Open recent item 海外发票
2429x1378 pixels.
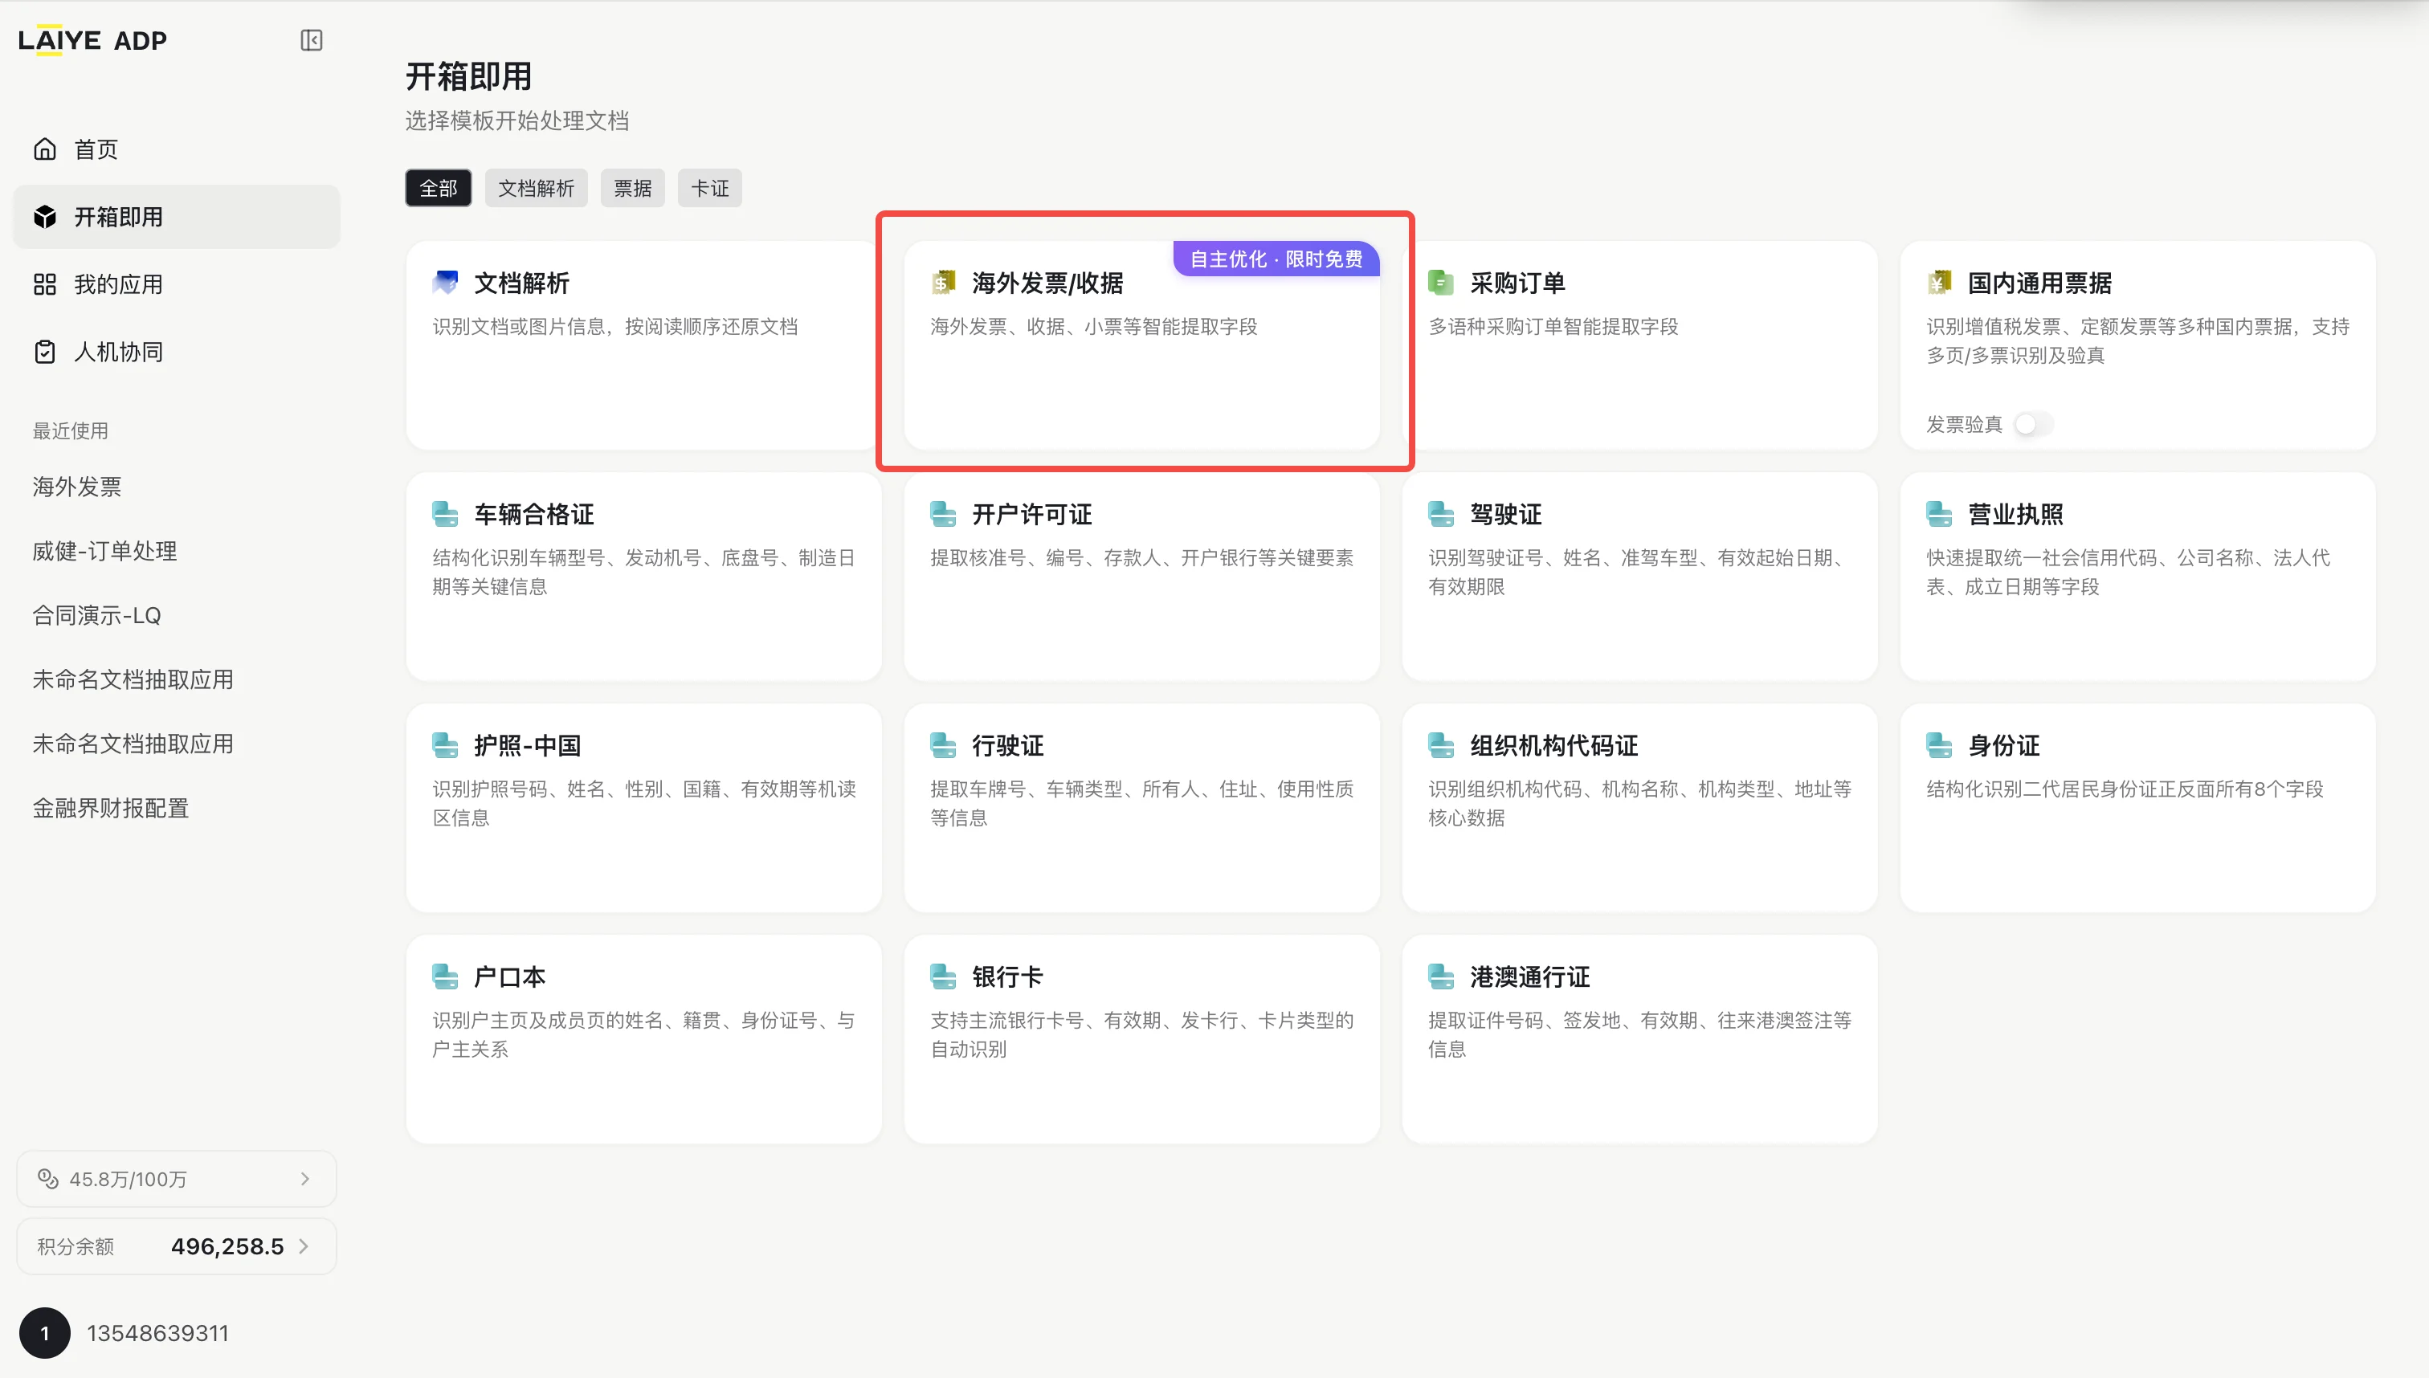click(x=76, y=487)
